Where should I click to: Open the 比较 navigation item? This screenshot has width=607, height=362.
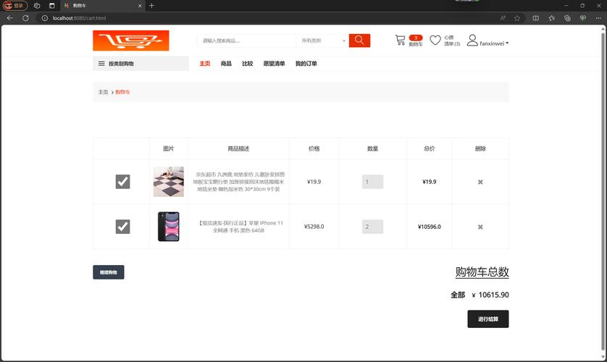click(248, 64)
